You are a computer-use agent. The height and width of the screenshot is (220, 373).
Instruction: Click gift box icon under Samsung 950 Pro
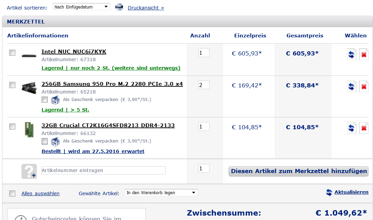[55, 100]
